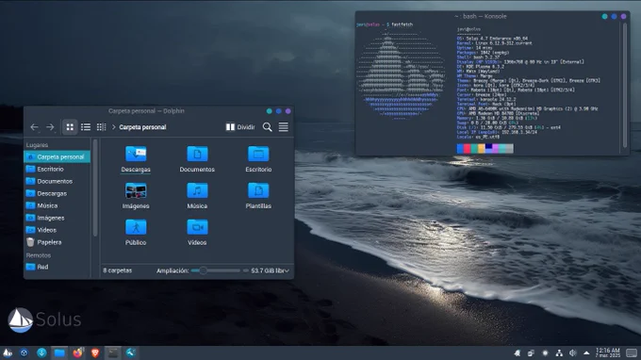
Task: Click the '8 carpetas' status bar text
Action: [x=117, y=270]
